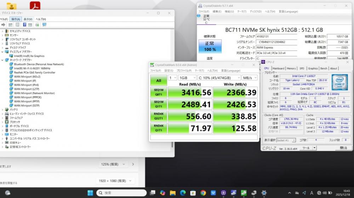Expand the バッテリ device category

click(x=2, y=109)
